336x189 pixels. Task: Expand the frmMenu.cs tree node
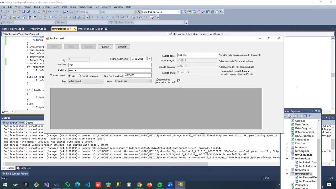287,170
